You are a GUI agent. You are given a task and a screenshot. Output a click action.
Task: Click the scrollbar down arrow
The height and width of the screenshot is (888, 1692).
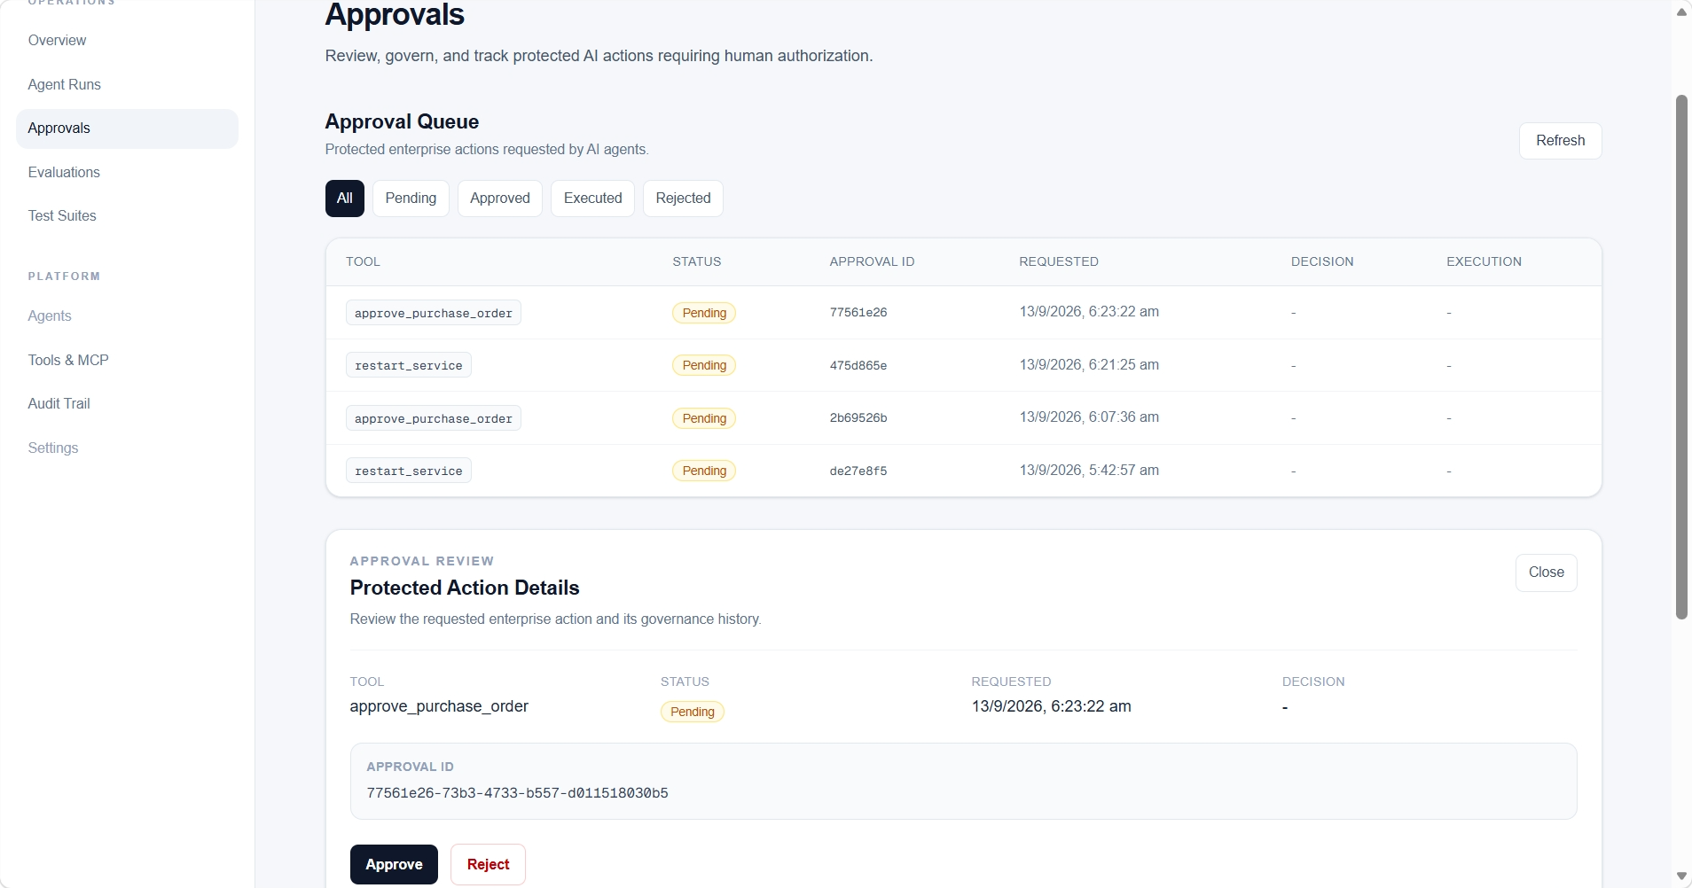pos(1681,876)
